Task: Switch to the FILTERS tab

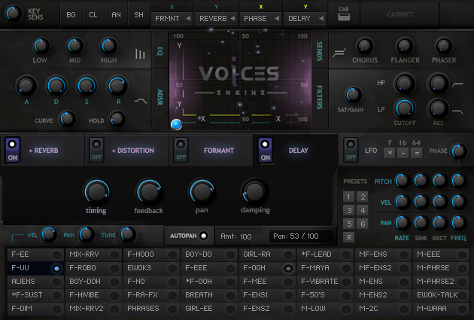Action: tap(319, 97)
